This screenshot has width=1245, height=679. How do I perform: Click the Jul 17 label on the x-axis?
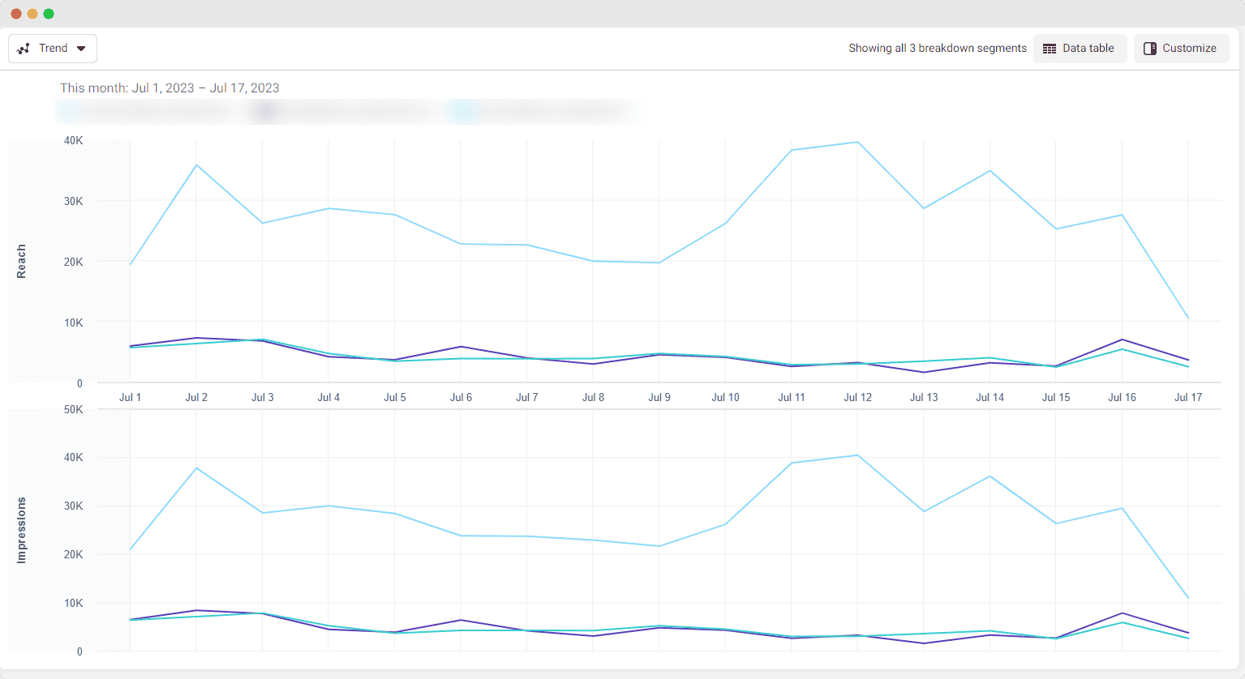point(1188,397)
